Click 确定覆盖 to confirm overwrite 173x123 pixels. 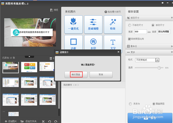click(x=76, y=75)
